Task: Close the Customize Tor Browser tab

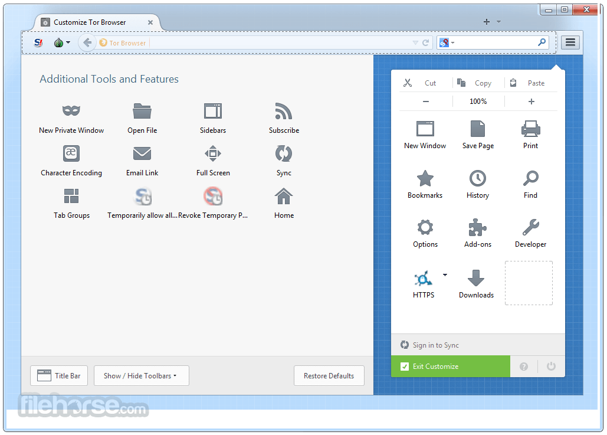Action: pyautogui.click(x=150, y=22)
